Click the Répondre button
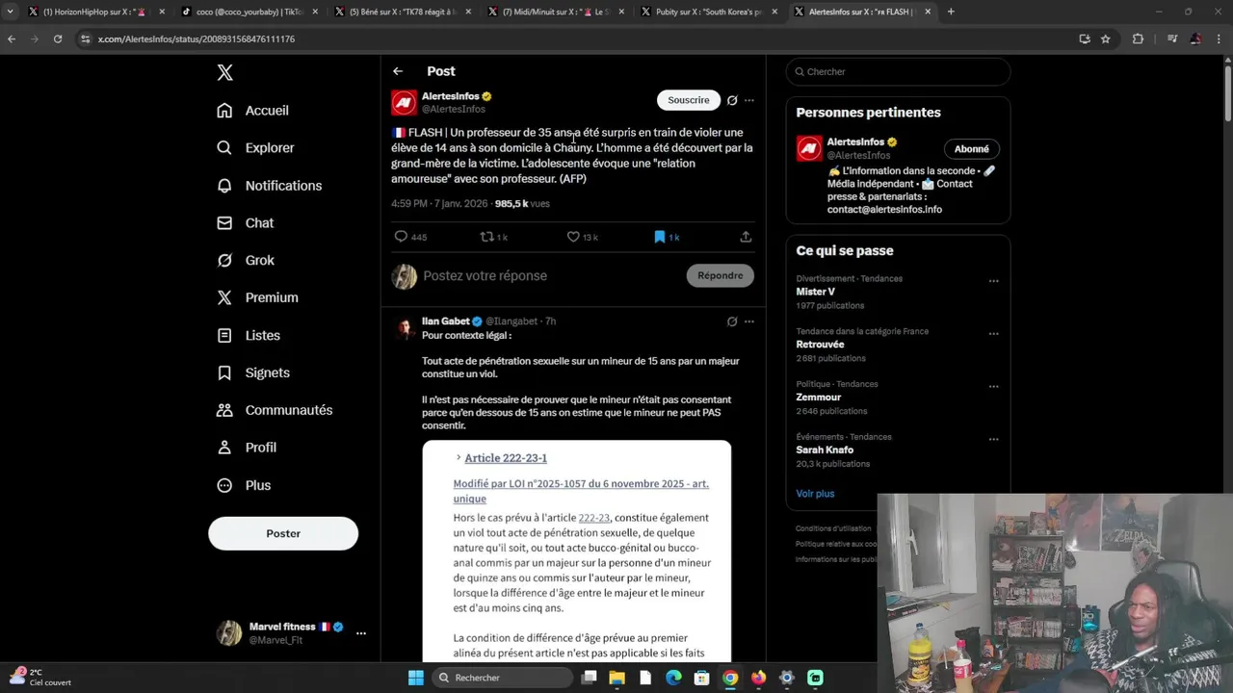The height and width of the screenshot is (693, 1233). click(x=721, y=276)
